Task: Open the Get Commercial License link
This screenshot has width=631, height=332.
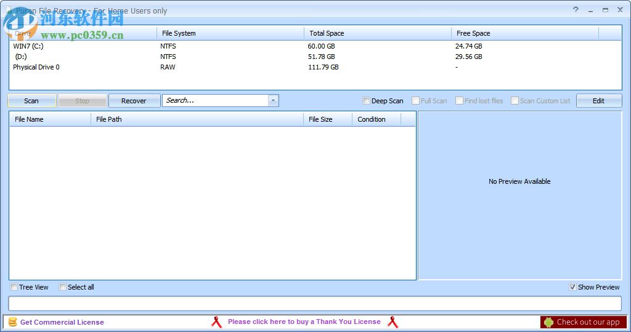Action: 62,322
